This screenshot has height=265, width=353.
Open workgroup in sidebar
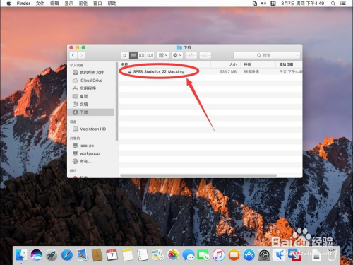(90, 153)
